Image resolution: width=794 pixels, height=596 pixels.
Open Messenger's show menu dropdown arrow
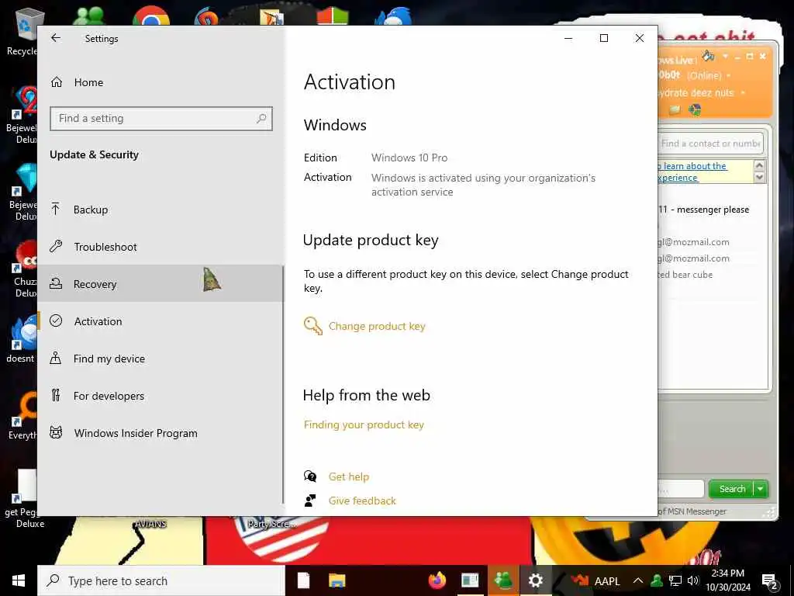click(725, 56)
